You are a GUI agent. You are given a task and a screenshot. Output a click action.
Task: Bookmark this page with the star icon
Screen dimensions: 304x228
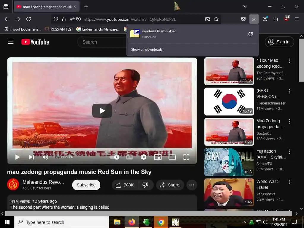coord(216,19)
